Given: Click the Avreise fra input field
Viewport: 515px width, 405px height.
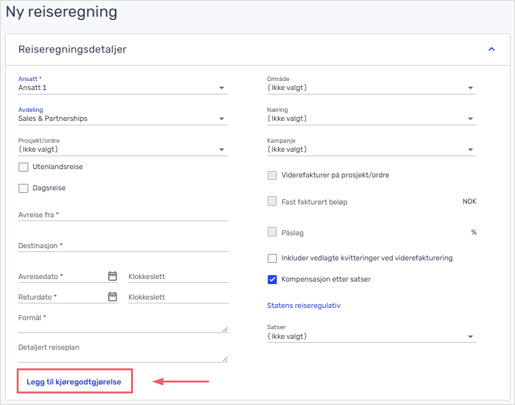Looking at the screenshot, I should point(122,215).
